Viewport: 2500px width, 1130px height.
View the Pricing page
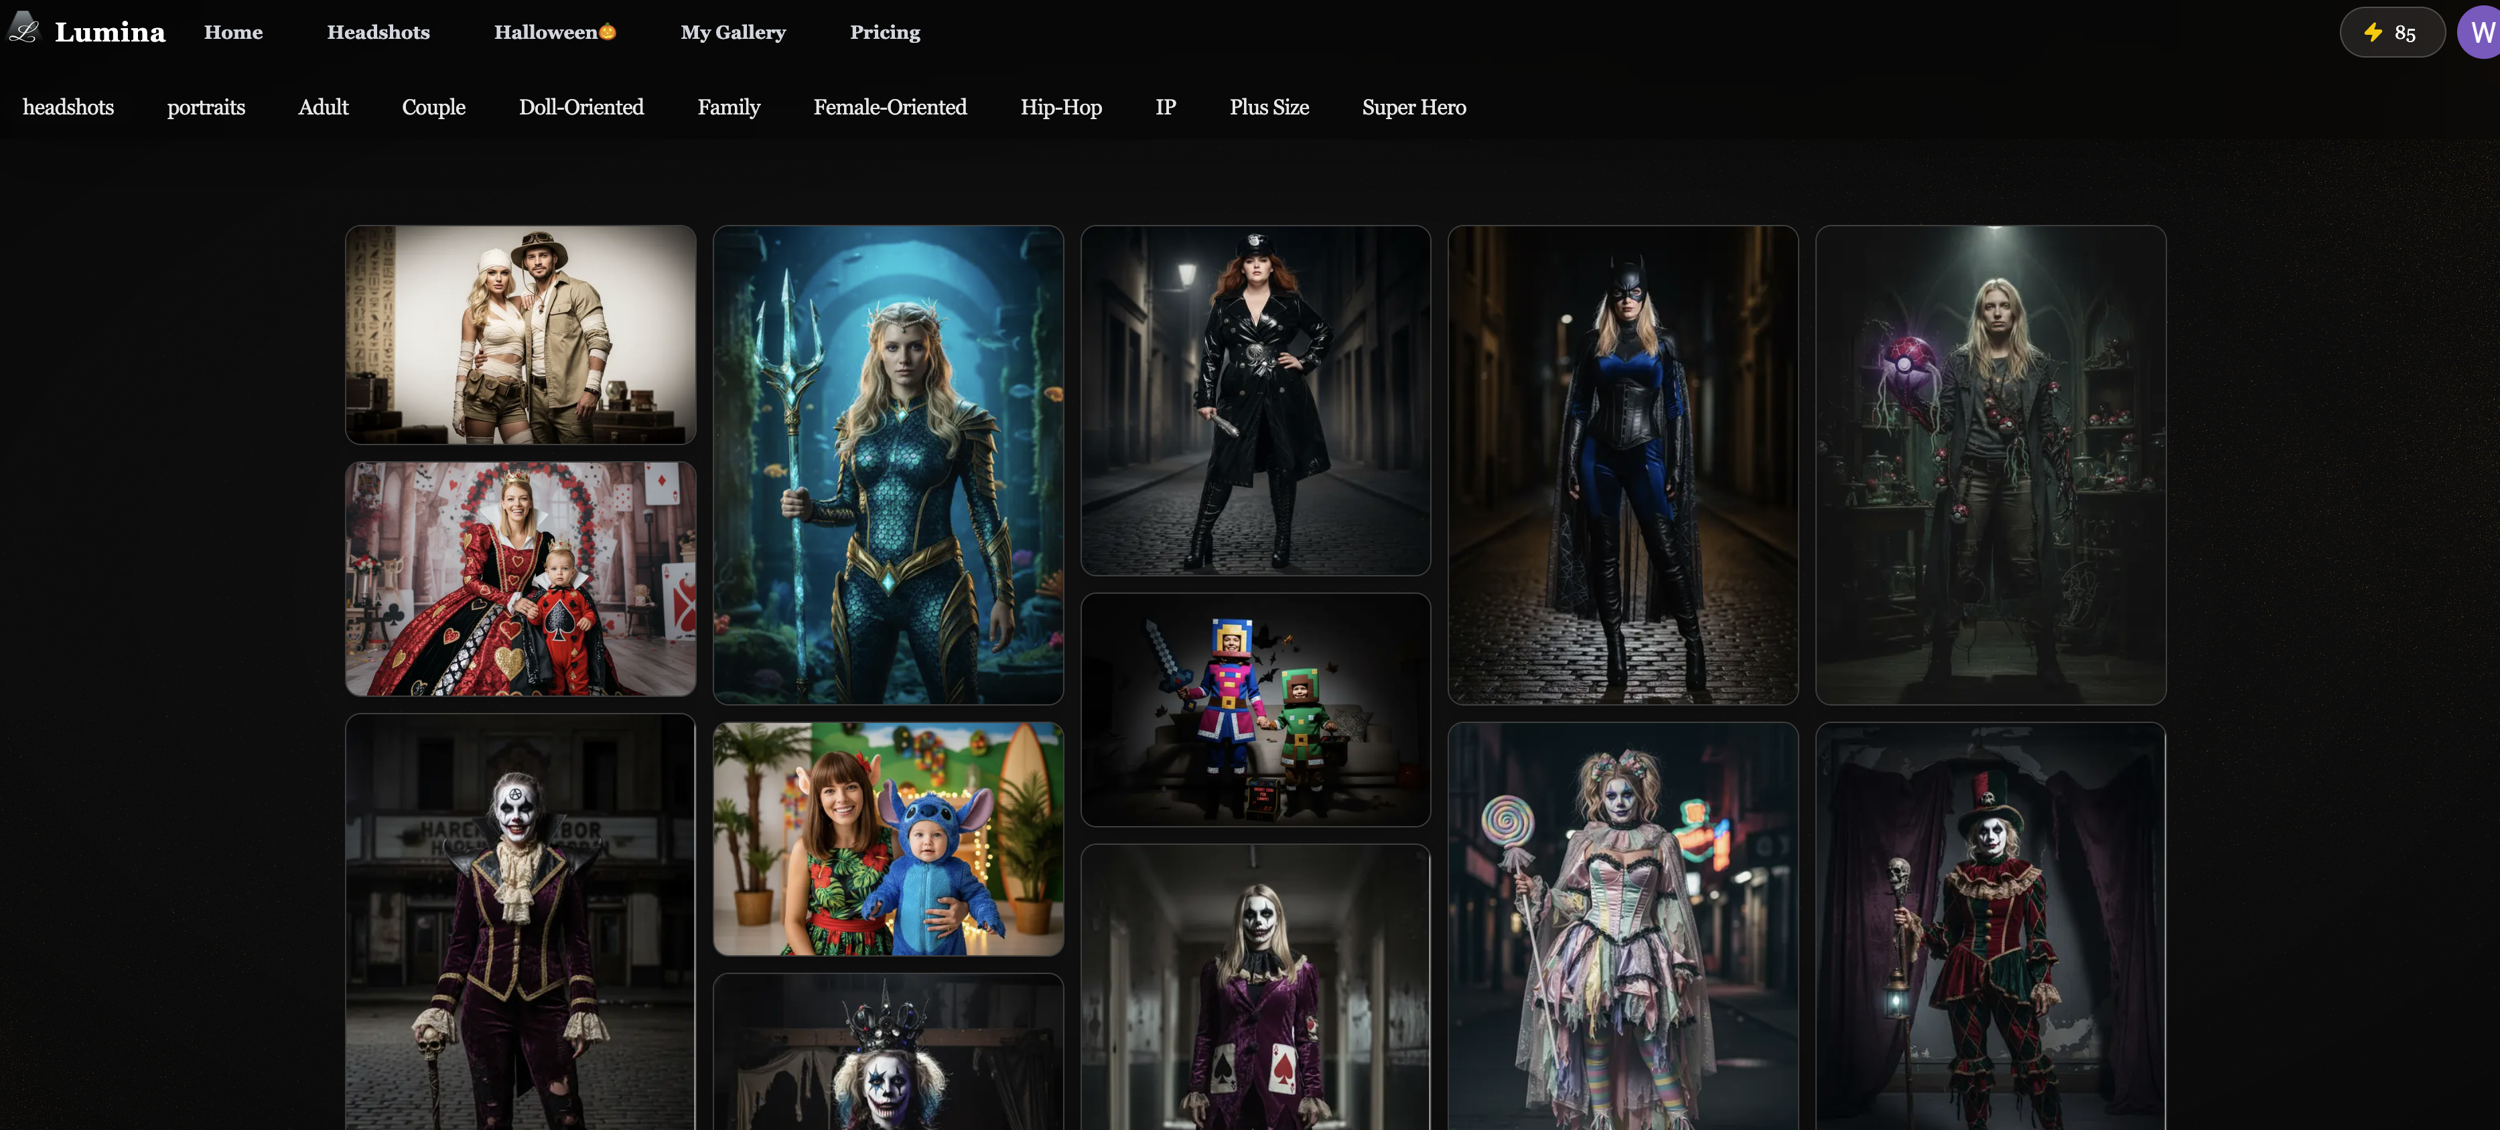pyautogui.click(x=884, y=32)
